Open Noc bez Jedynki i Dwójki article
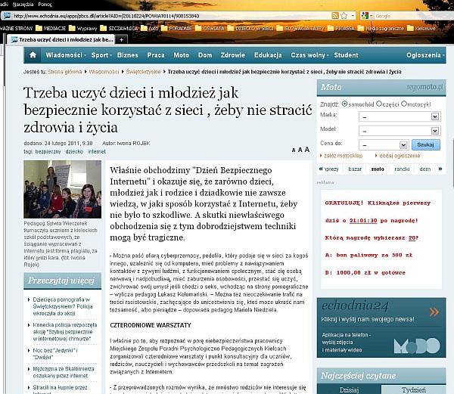Screen dimensions: 454x394 [x=55, y=354]
